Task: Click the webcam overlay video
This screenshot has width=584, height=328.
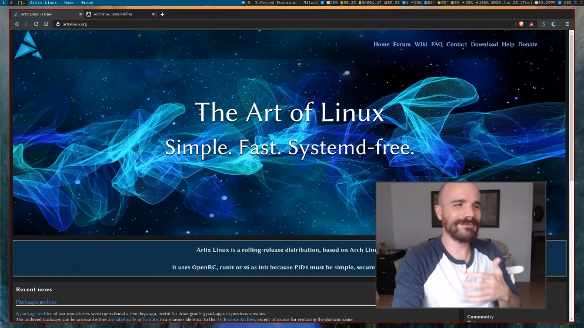Action: pyautogui.click(x=461, y=245)
